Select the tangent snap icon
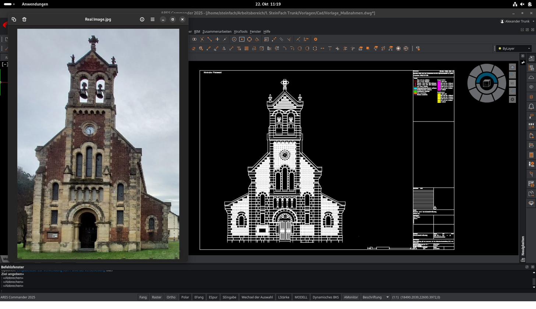Screen dimensions: 536x309 [257, 39]
